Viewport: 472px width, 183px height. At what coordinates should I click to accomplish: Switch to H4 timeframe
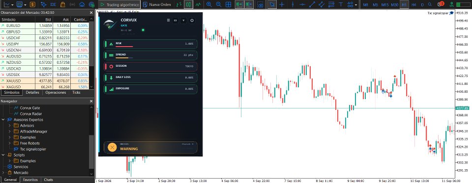(x=414, y=4)
